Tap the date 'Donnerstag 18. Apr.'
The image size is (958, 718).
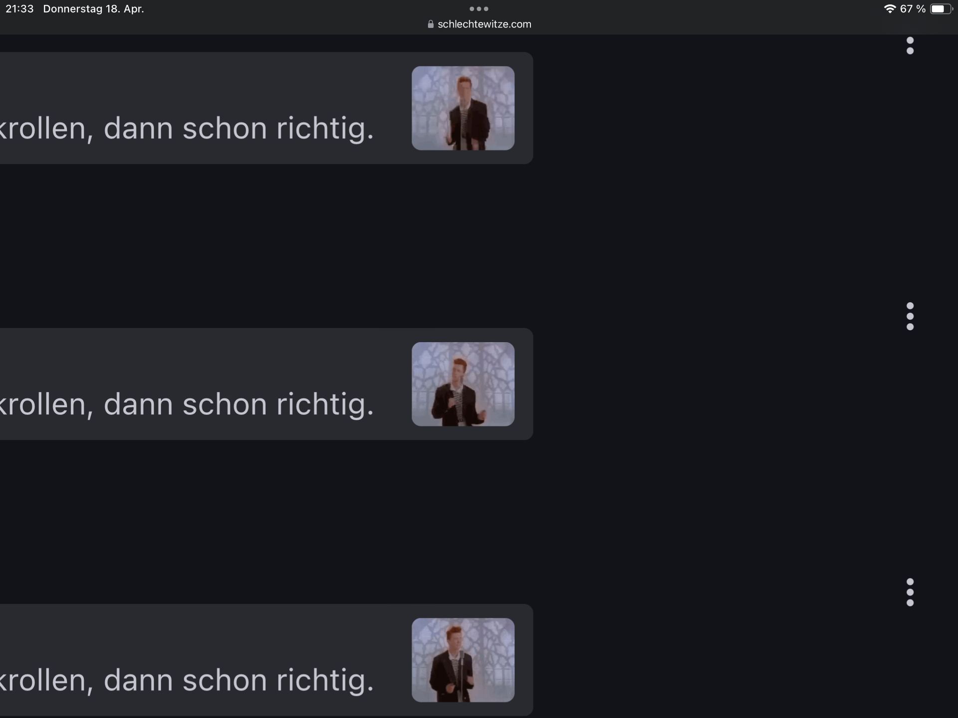[93, 9]
